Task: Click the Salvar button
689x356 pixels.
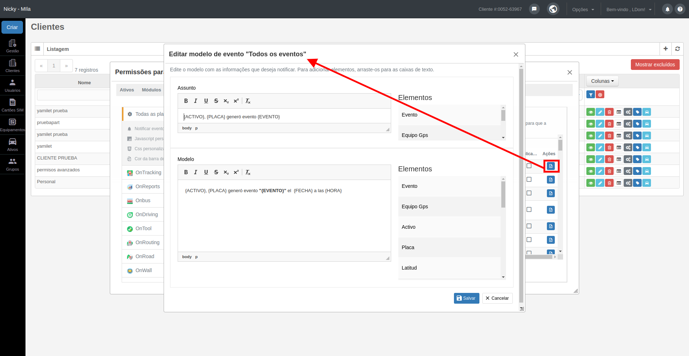Action: pos(466,298)
